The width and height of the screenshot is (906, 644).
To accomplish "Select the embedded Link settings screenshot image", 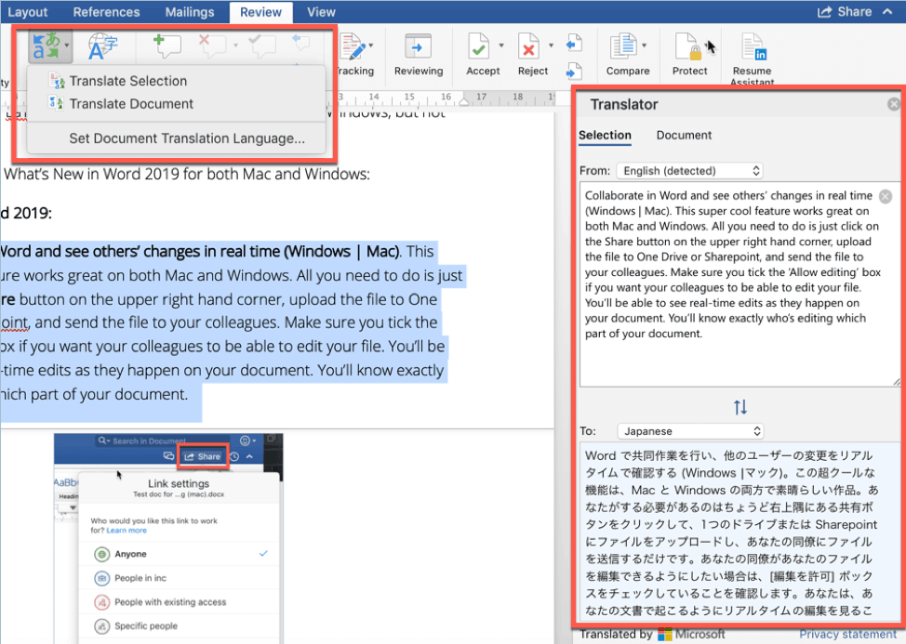I will pos(168,538).
